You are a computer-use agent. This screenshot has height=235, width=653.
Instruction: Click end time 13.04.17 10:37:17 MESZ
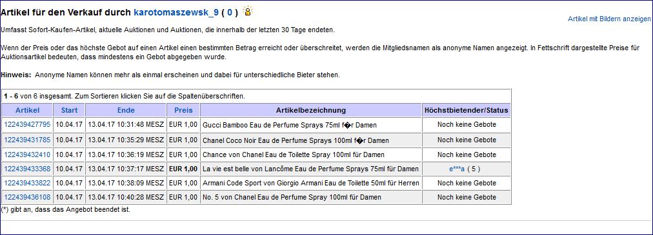pos(126,169)
